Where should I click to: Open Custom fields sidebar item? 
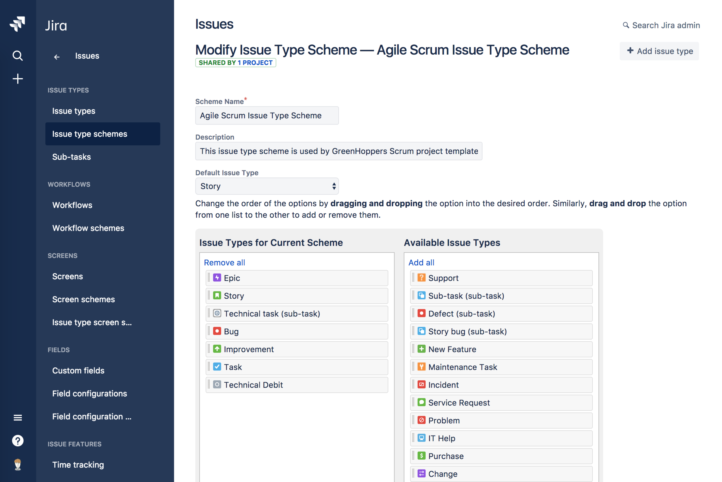78,371
